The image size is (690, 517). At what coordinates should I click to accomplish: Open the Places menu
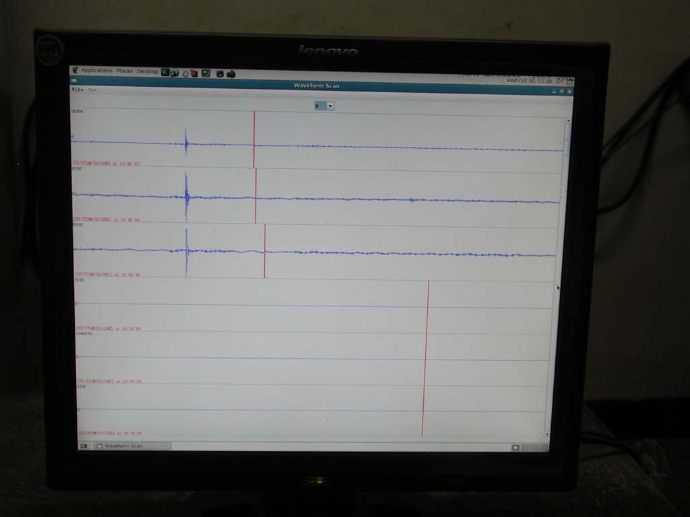pos(125,71)
